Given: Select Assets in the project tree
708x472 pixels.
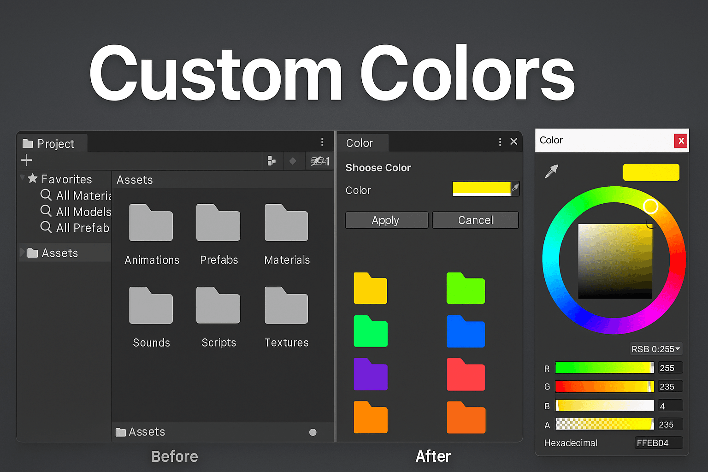Looking at the screenshot, I should point(65,253).
